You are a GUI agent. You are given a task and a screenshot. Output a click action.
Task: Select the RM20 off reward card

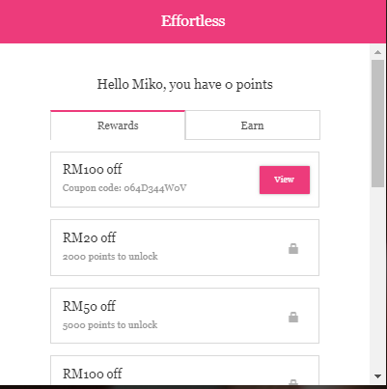click(x=184, y=247)
